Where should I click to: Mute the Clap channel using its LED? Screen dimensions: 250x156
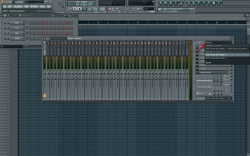tap(2, 28)
